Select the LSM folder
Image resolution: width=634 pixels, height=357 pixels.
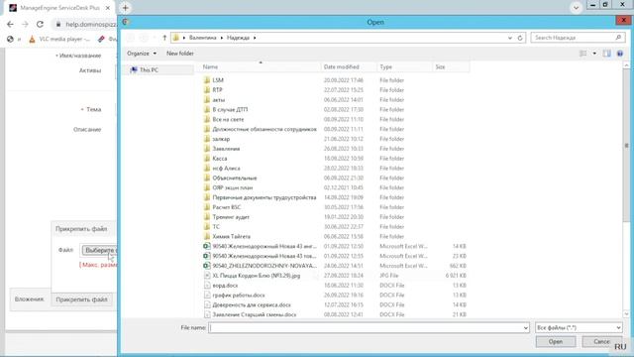pos(218,80)
